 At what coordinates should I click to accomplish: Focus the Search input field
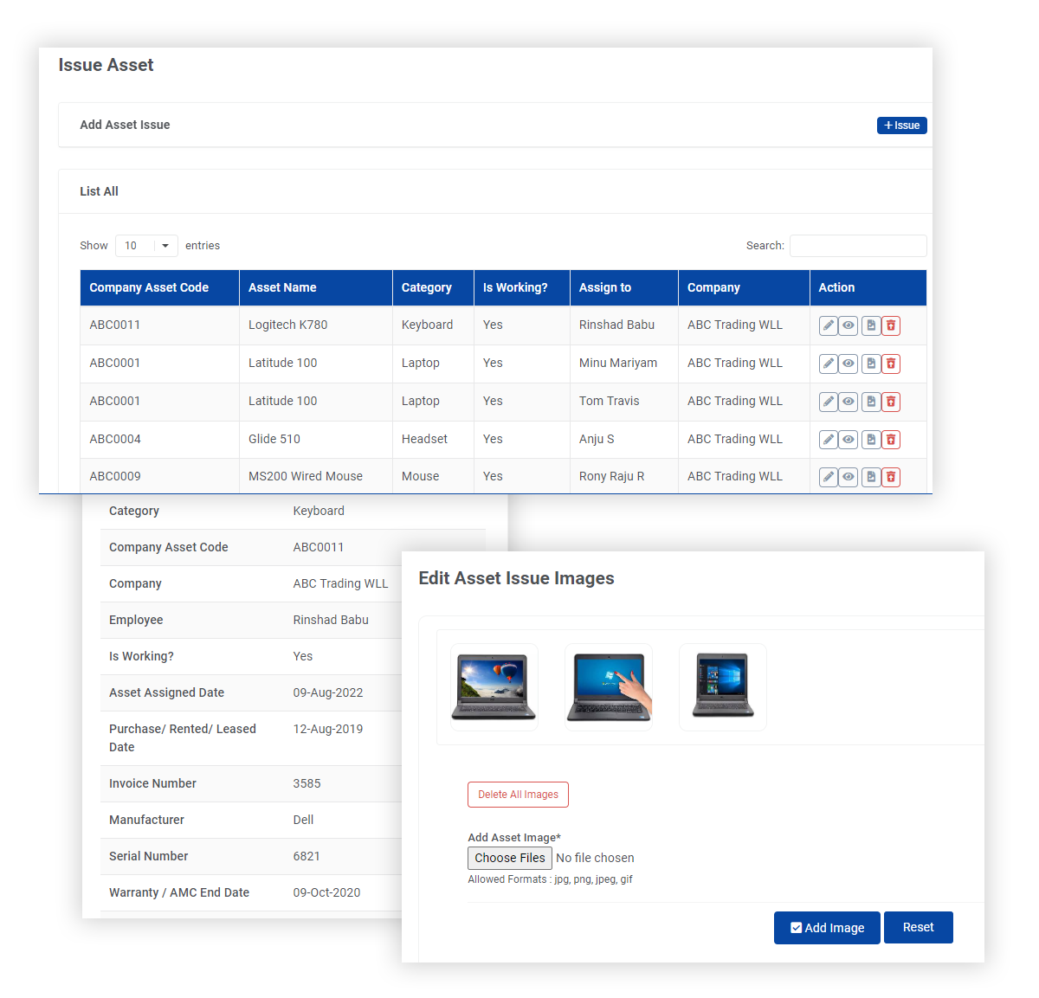pyautogui.click(x=857, y=246)
